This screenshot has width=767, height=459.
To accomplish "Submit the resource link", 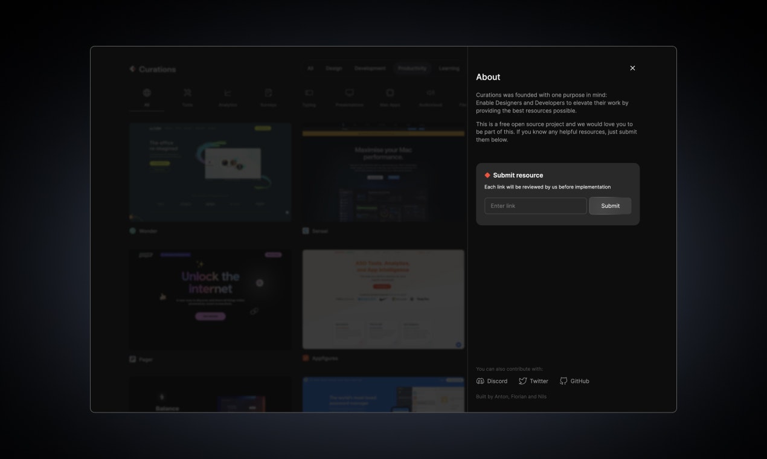I will (x=610, y=206).
